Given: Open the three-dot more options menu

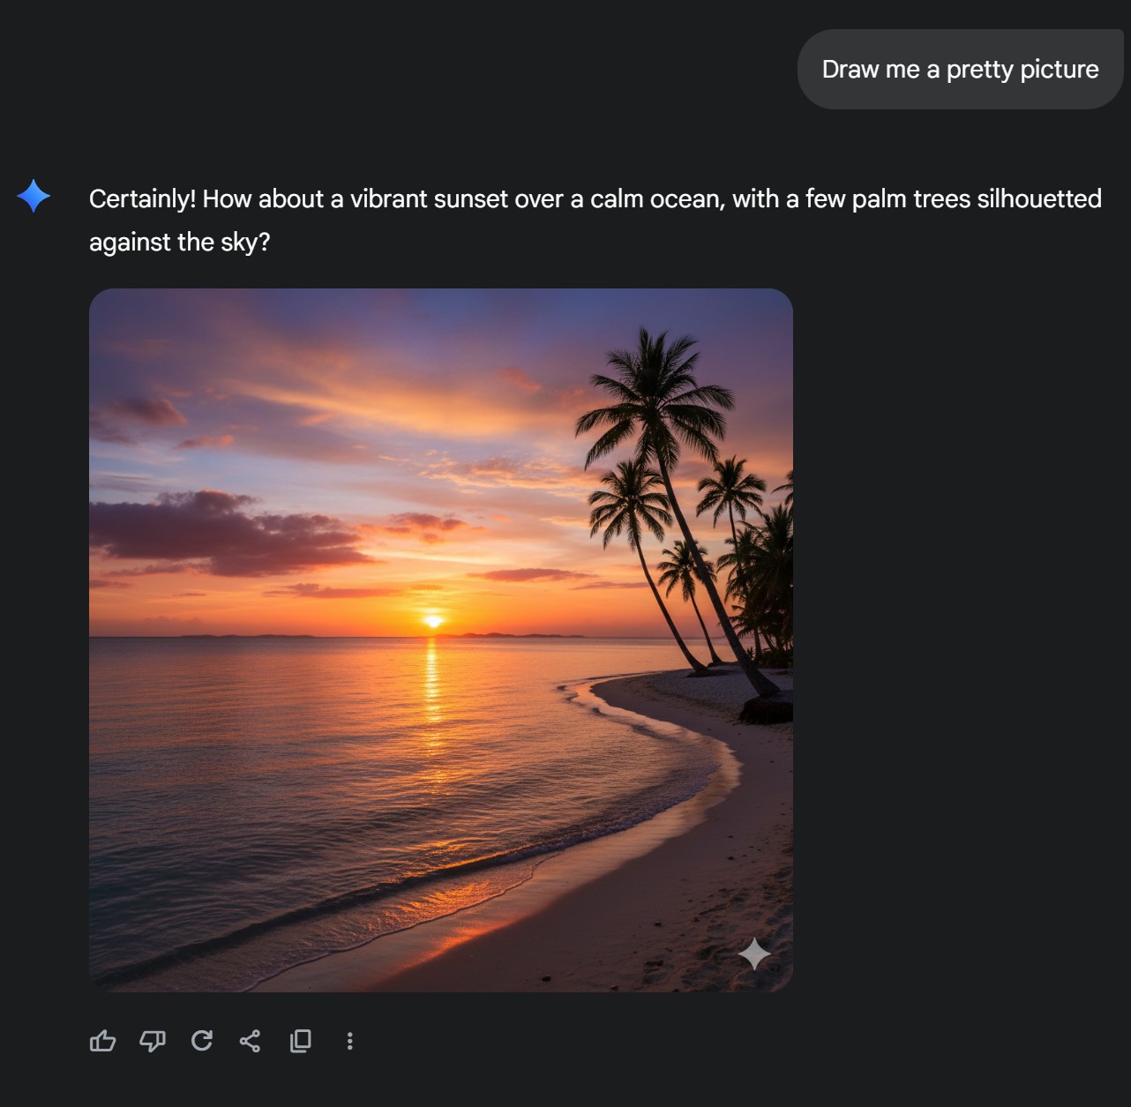Looking at the screenshot, I should click(350, 1041).
